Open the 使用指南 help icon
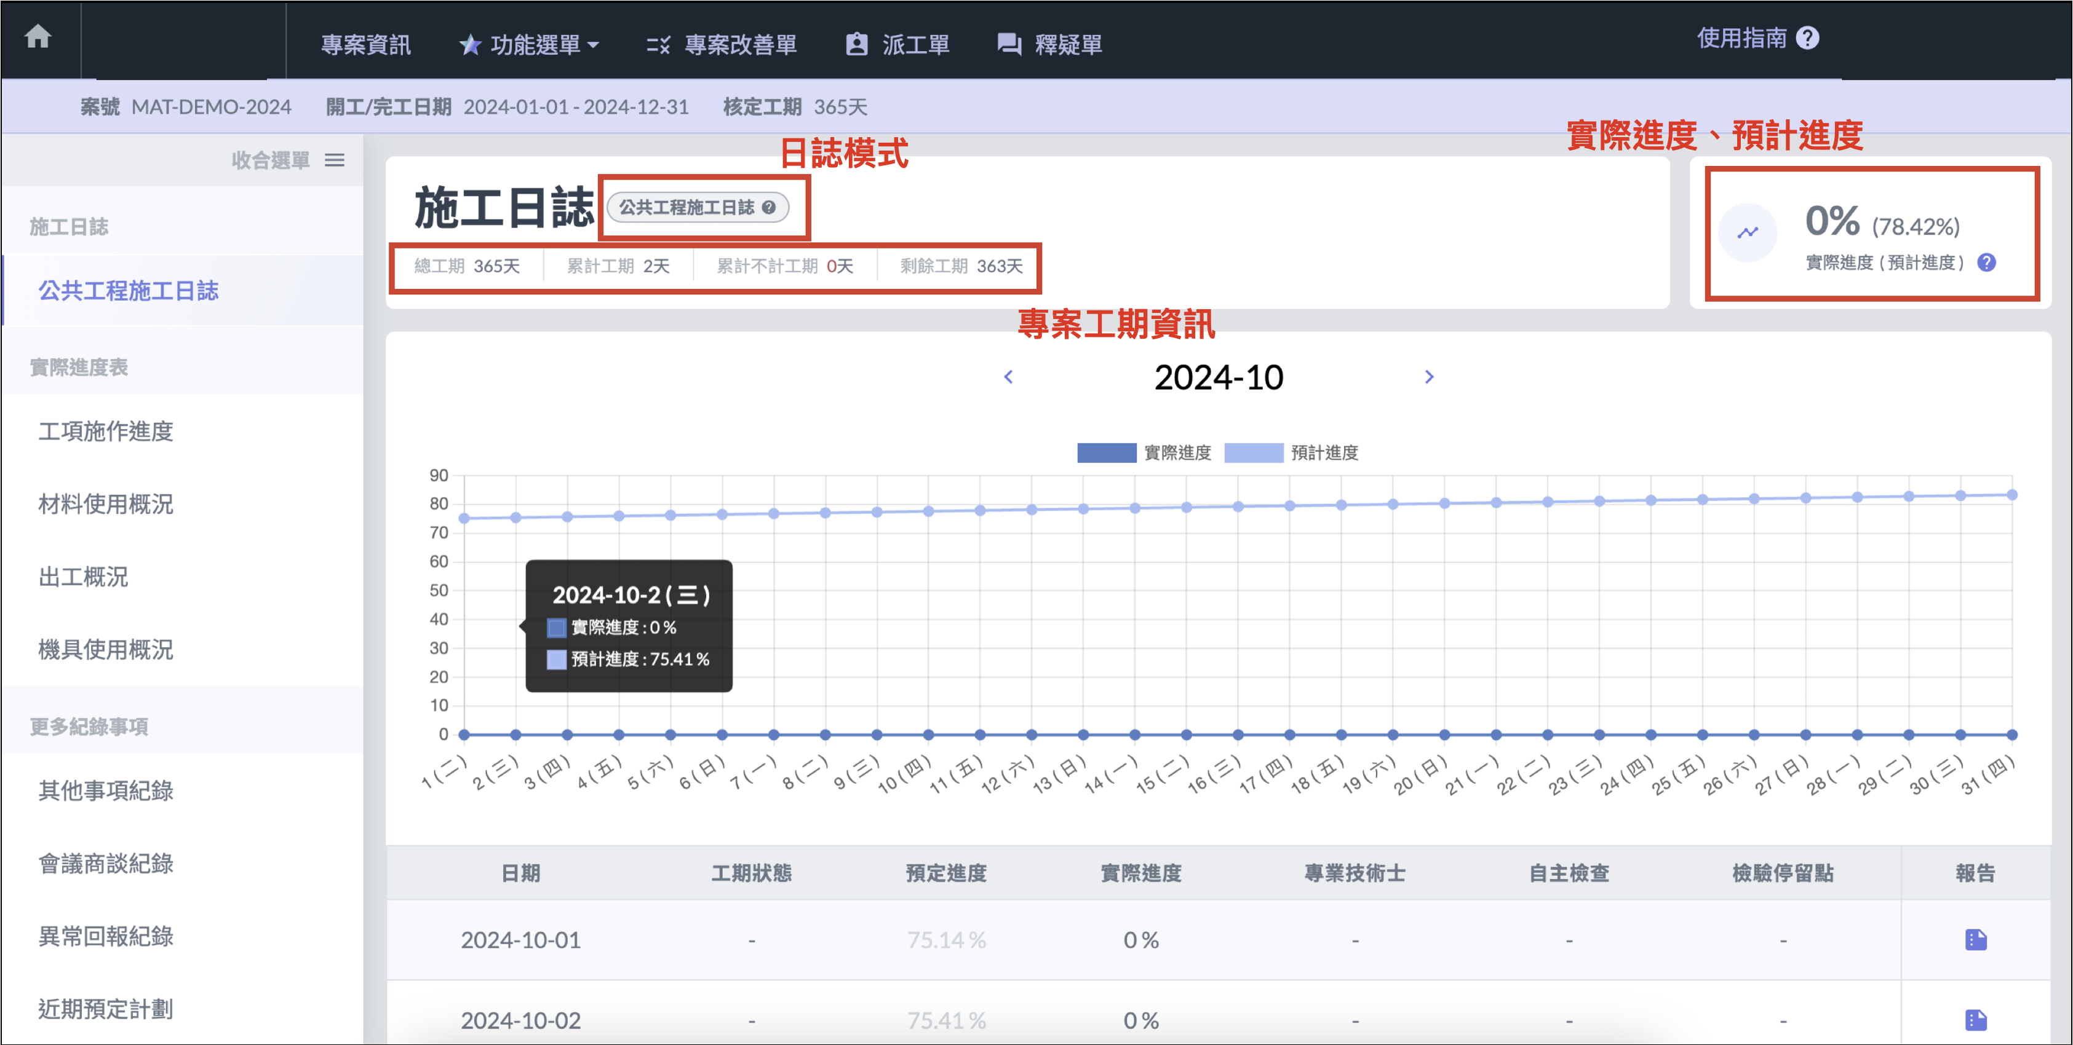 (1807, 38)
